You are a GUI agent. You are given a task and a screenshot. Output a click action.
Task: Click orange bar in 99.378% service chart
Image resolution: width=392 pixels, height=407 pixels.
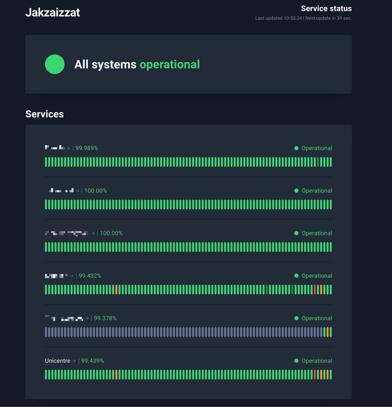pos(328,332)
